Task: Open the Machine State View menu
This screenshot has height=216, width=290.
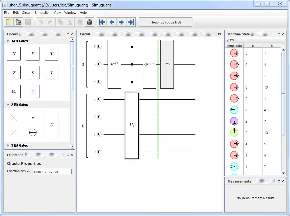Action: pyautogui.click(x=230, y=40)
